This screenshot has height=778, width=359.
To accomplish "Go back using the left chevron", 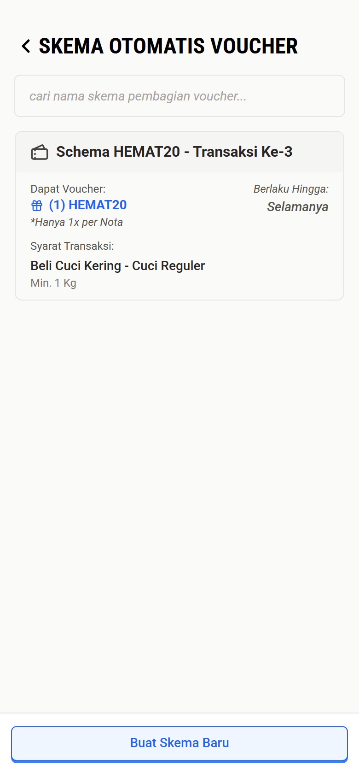I will [x=26, y=46].
